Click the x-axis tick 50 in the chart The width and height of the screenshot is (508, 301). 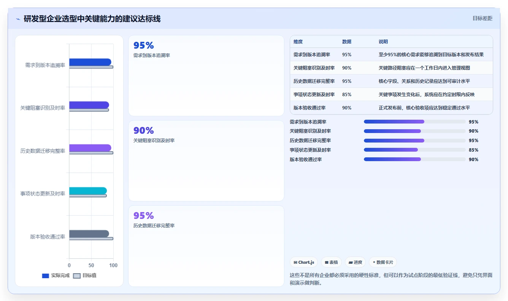91,265
